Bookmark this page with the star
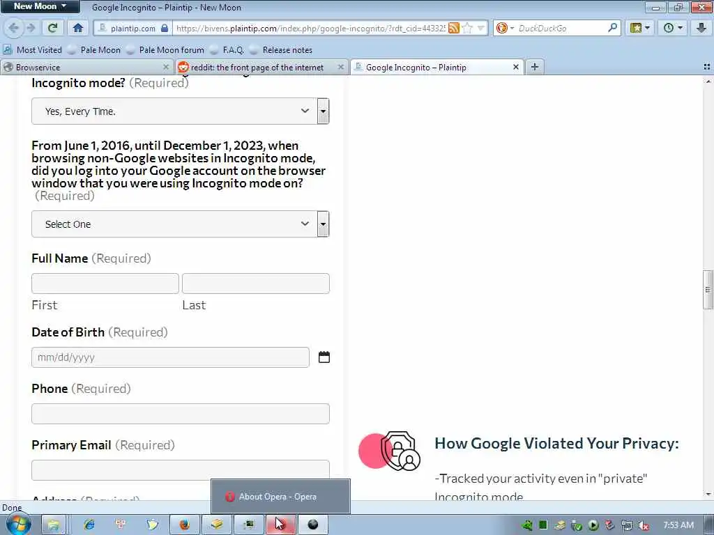This screenshot has width=714, height=535. pyautogui.click(x=467, y=28)
